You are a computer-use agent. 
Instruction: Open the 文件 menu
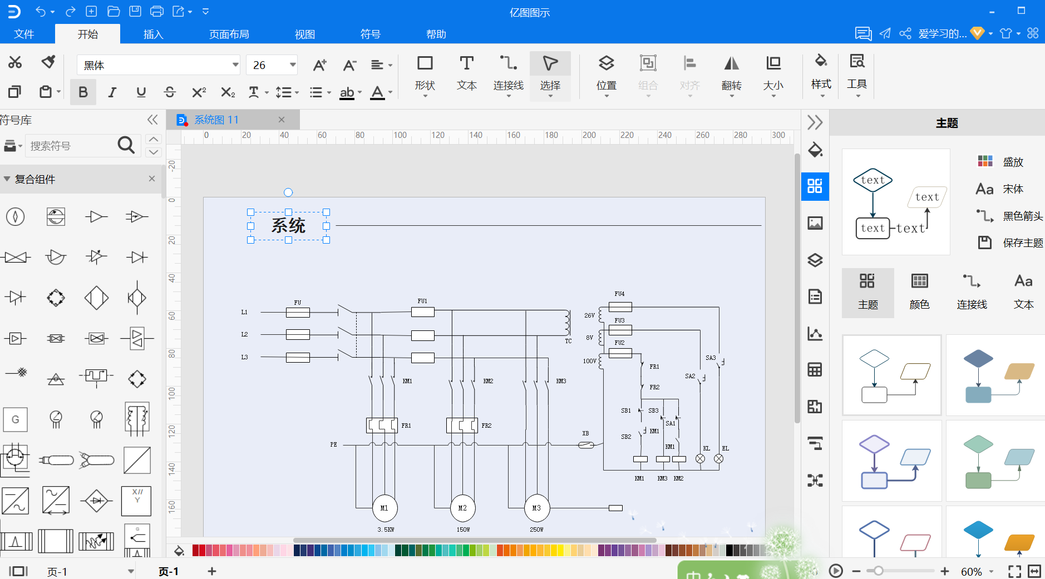point(24,34)
